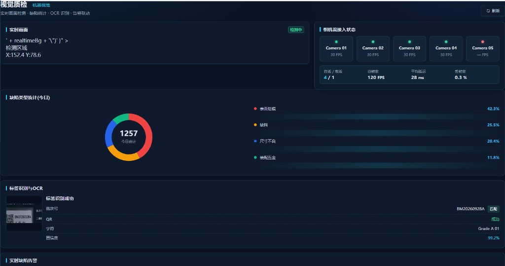Select the Camera 01 card
Screen dimensions: 505x266
pyautogui.click(x=336, y=49)
